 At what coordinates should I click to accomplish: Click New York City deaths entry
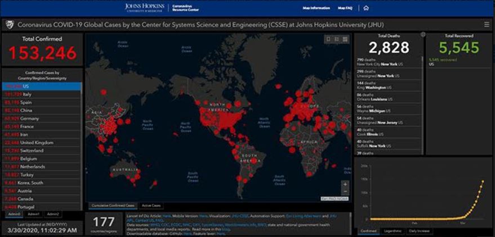point(389,62)
